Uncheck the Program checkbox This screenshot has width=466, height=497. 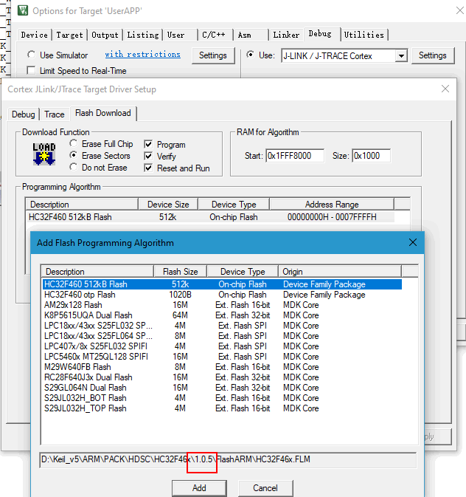point(148,144)
